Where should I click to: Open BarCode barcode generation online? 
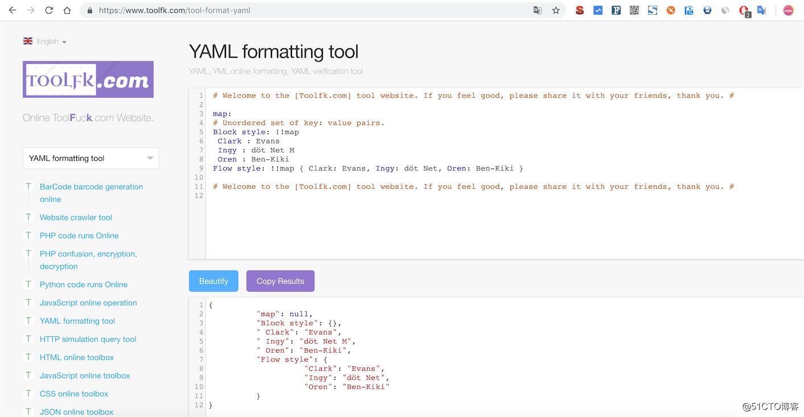[x=92, y=193]
